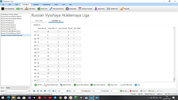Open the Clubs ribbon tab
Image resolution: width=178 pixels, height=100 pixels.
click(17, 4)
